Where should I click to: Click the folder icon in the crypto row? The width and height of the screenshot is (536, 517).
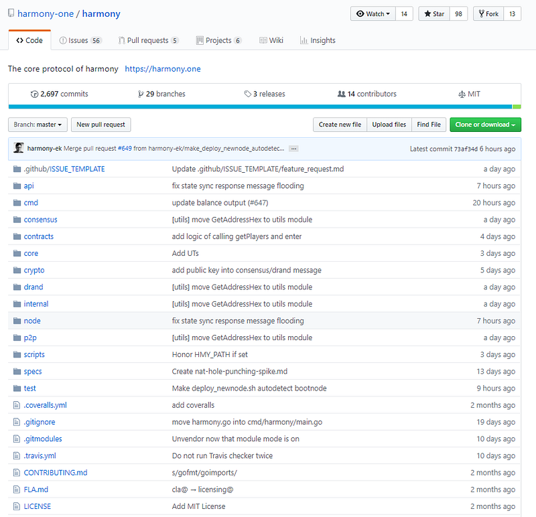tap(17, 271)
